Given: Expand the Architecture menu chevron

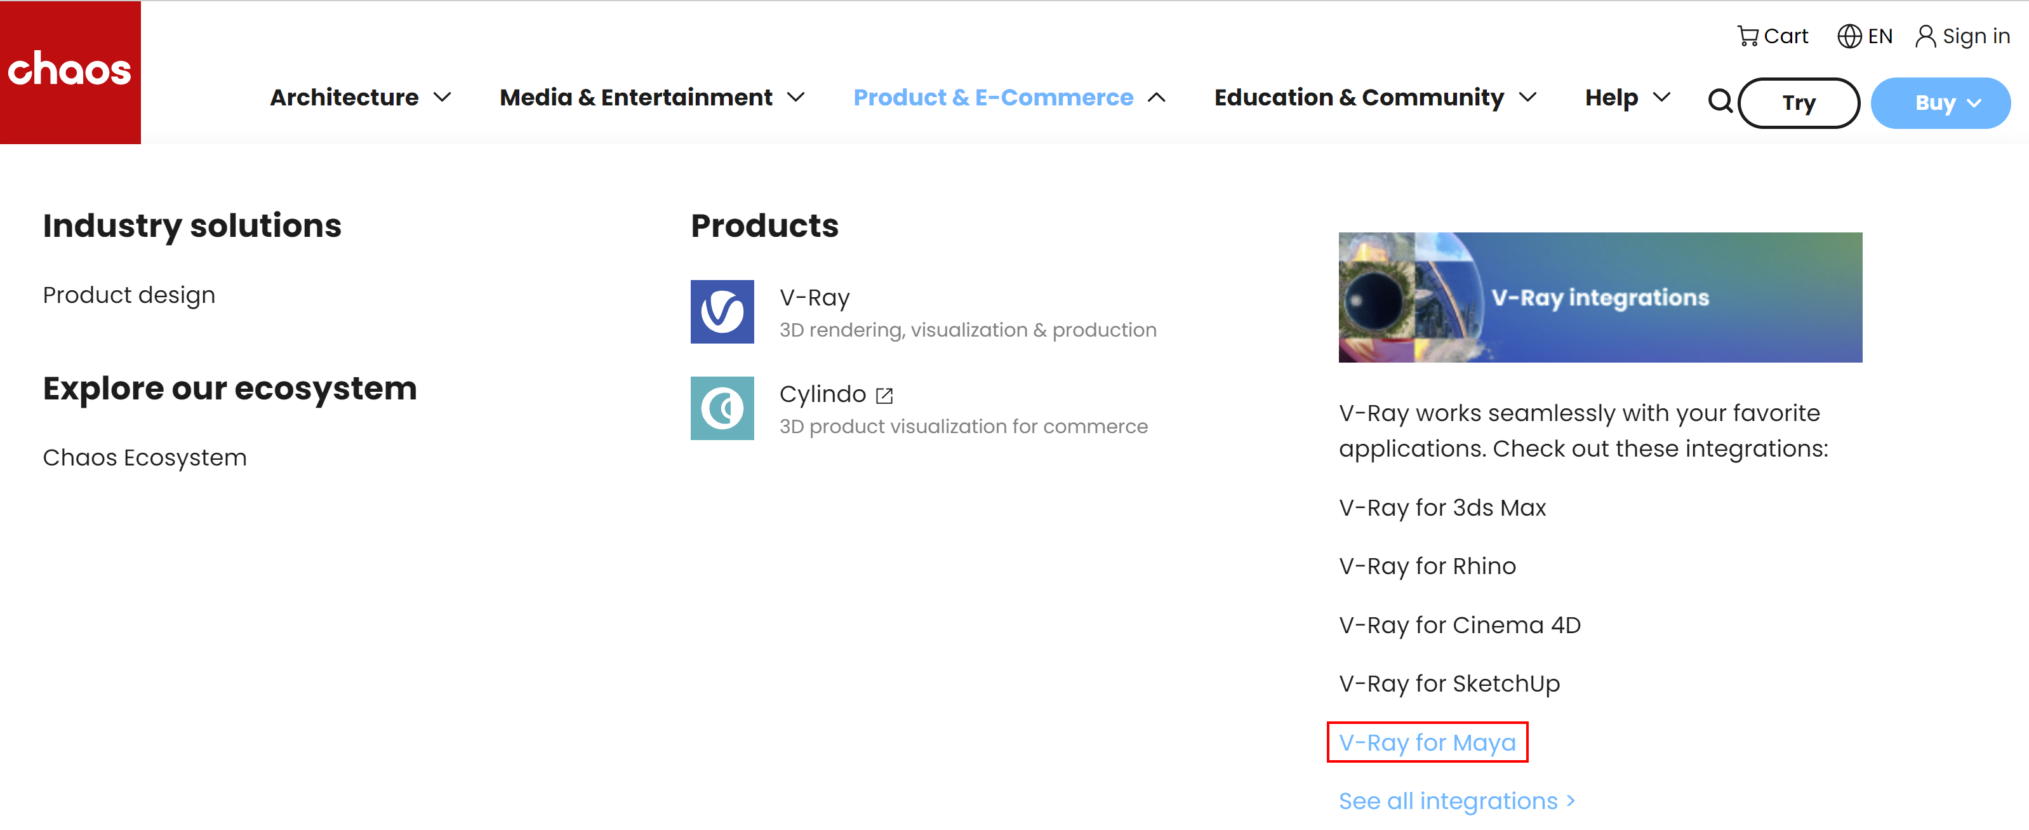Looking at the screenshot, I should pos(442,98).
